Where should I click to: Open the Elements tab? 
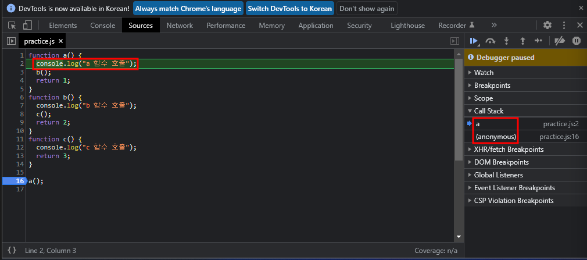pyautogui.click(x=63, y=26)
